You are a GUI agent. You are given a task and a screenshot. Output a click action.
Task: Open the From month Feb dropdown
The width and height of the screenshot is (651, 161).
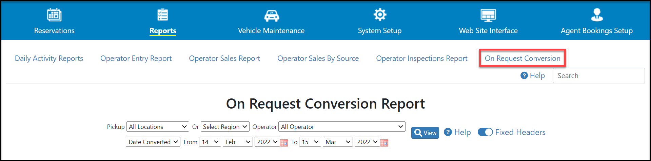[238, 142]
